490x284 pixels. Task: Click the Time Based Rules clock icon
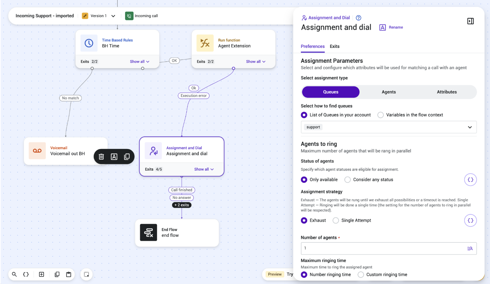click(x=89, y=43)
